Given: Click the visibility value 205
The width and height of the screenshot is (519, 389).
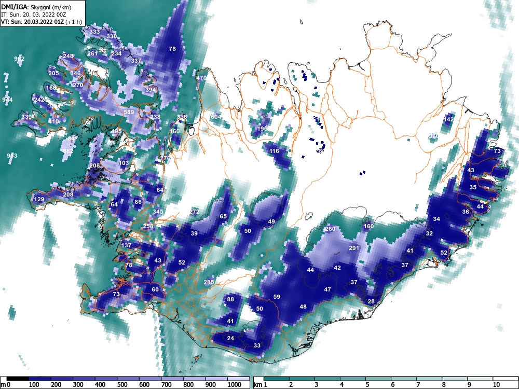Looking at the screenshot, I should pyautogui.click(x=53, y=73).
